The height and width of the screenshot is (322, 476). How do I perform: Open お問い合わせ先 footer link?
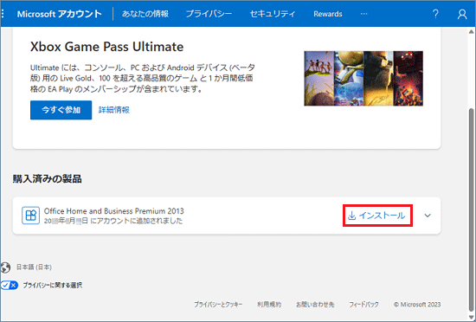pos(315,305)
